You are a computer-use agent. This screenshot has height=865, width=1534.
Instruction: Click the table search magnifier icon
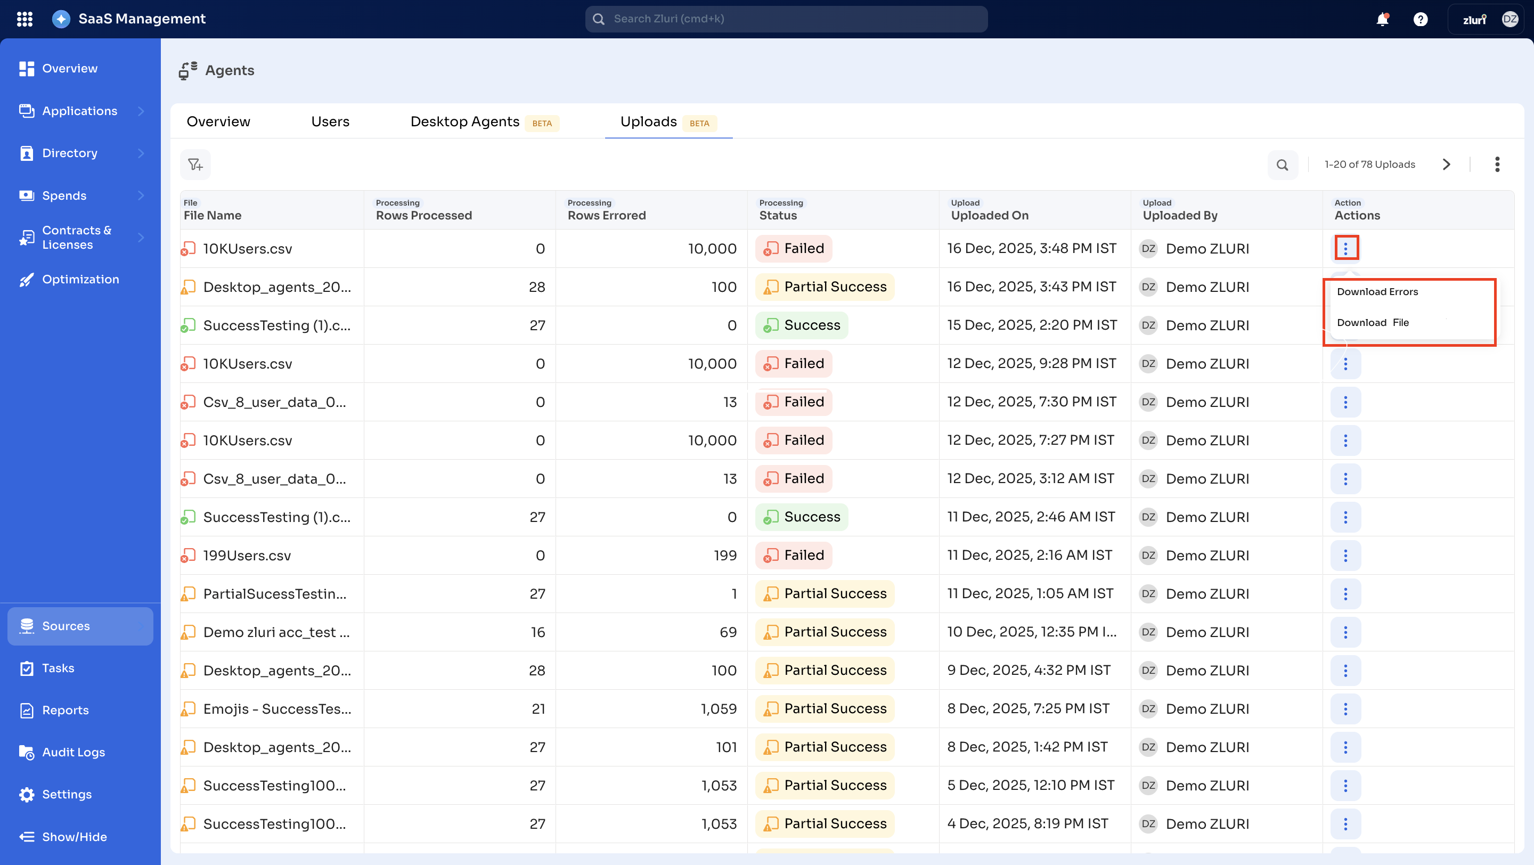coord(1282,164)
